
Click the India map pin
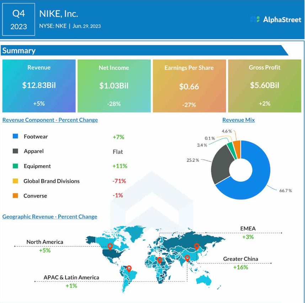point(187,259)
